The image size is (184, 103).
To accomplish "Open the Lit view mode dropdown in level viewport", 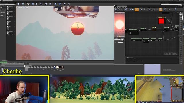I will [24, 7].
